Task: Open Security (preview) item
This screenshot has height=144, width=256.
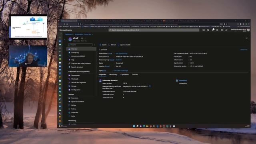Action: coord(77,67)
